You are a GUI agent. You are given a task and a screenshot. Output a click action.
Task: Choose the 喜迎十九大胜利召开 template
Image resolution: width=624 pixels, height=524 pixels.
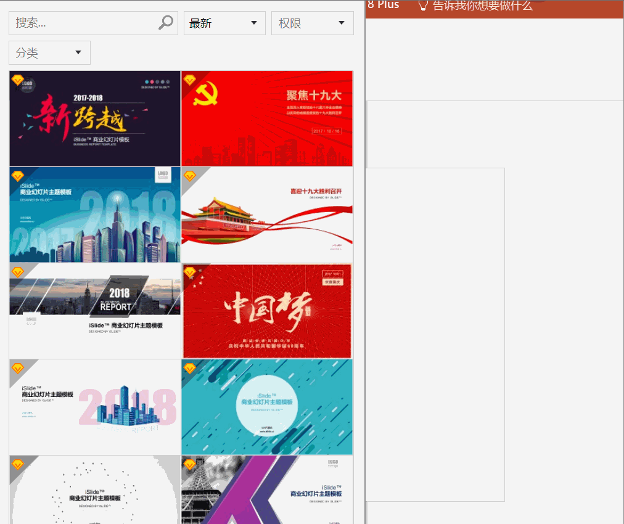click(267, 215)
